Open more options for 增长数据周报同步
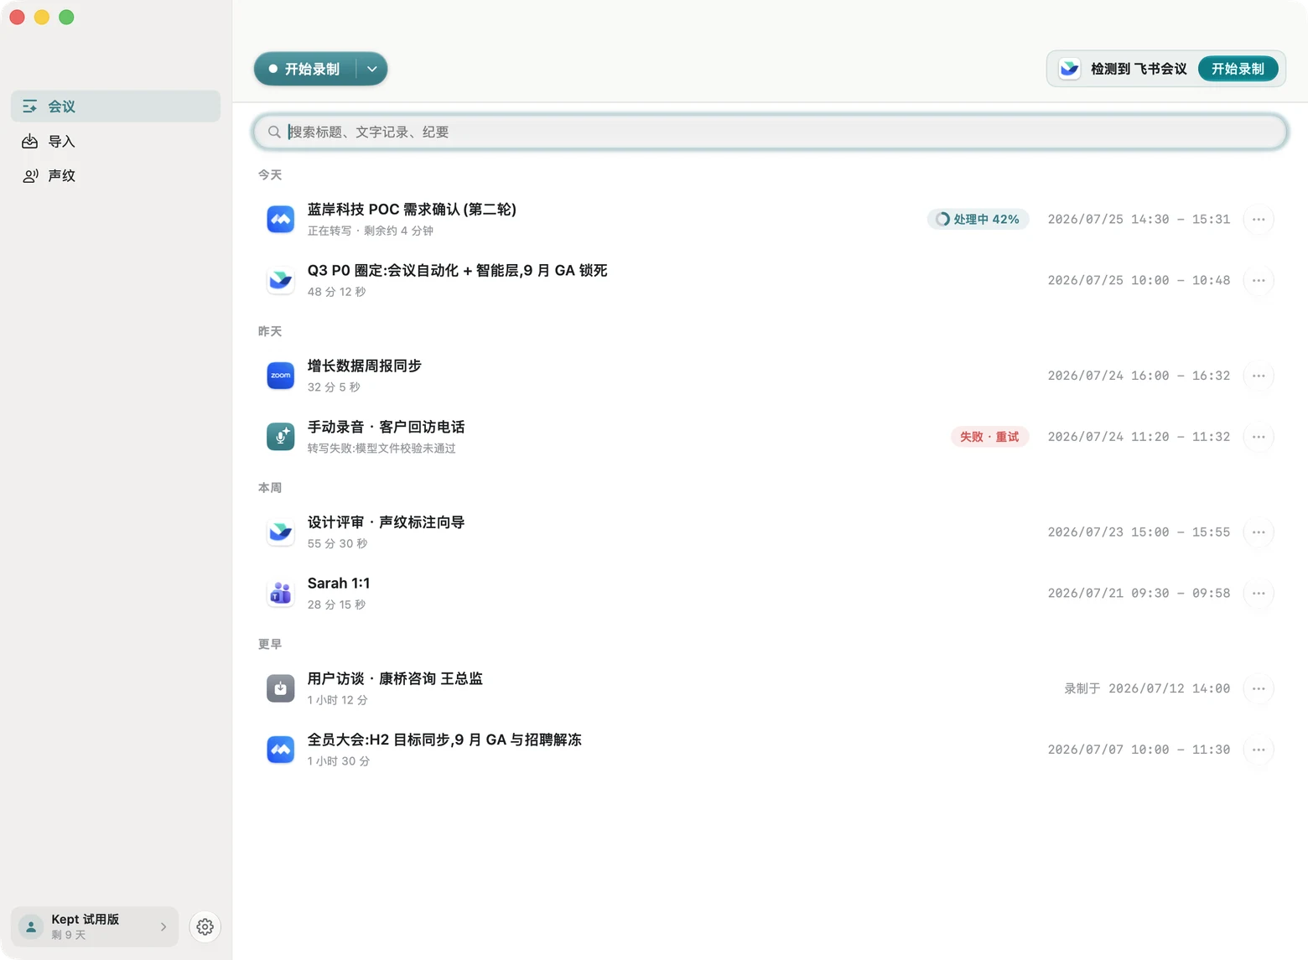The image size is (1308, 960). (x=1259, y=376)
